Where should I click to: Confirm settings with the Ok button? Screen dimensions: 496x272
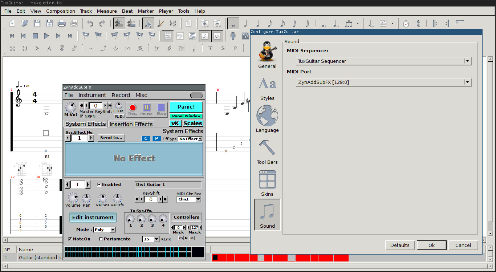(x=431, y=245)
